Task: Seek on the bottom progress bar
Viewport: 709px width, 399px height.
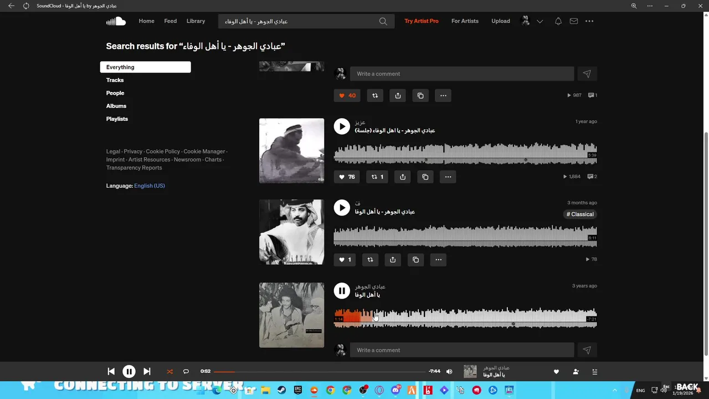Action: pyautogui.click(x=319, y=371)
